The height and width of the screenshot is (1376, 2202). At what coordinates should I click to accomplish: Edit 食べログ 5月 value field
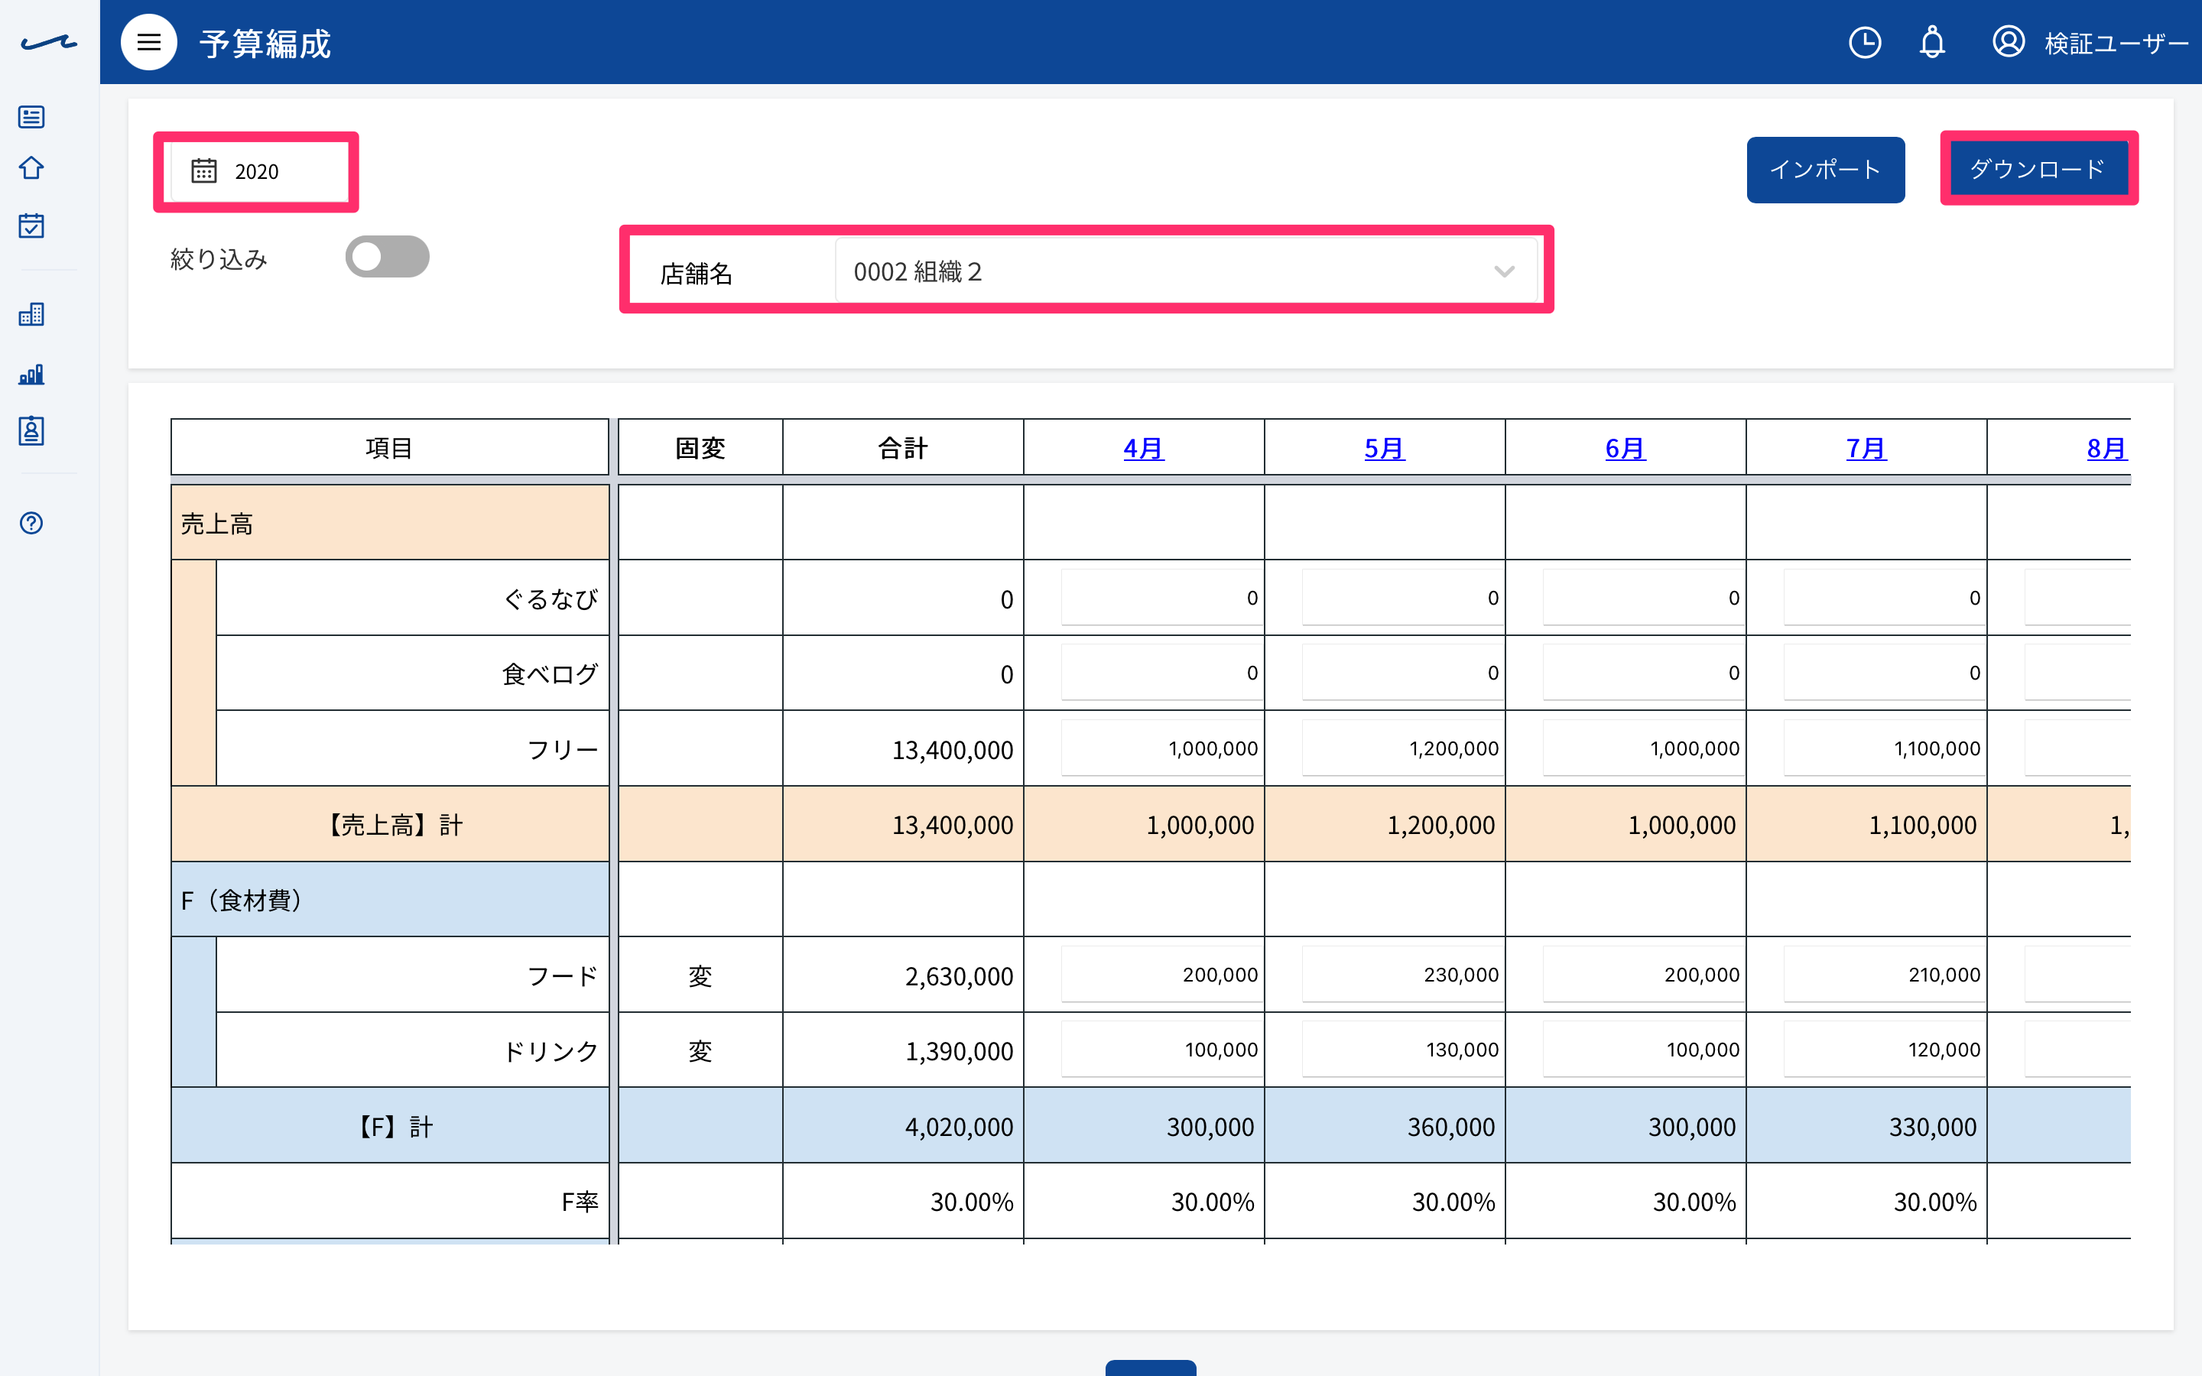coord(1403,673)
